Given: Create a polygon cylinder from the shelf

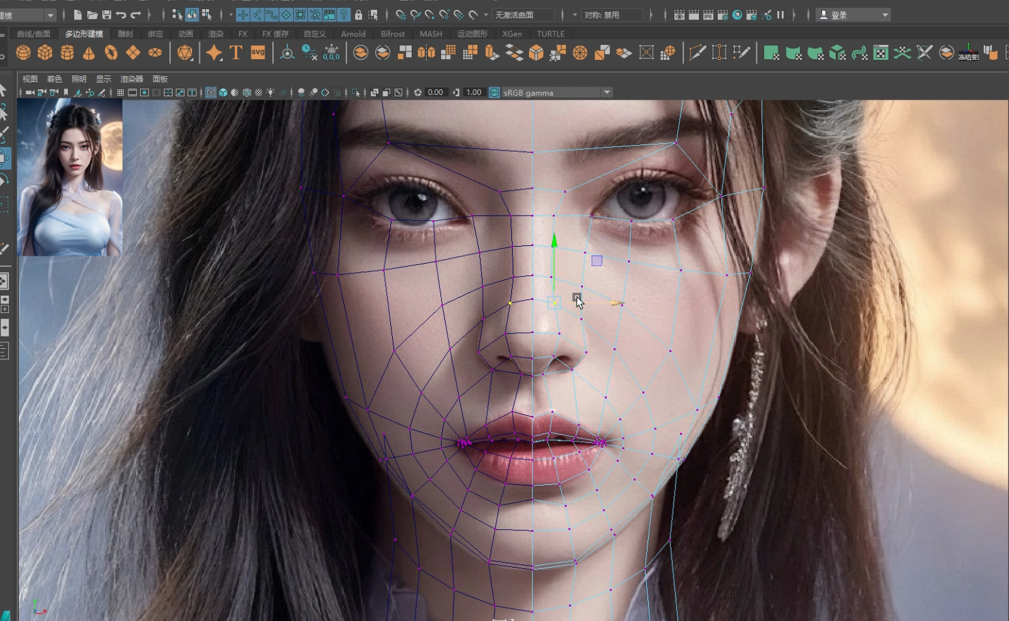Looking at the screenshot, I should pos(67,53).
